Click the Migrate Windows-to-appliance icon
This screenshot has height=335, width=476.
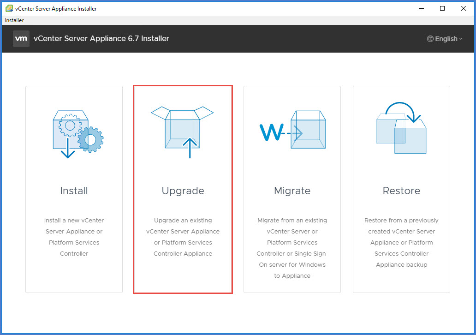tap(292, 131)
